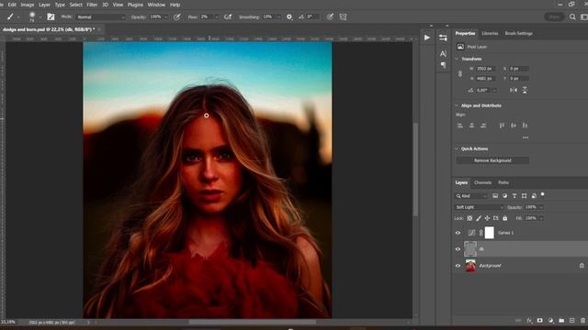
Task: Click the align horizontal centers icon
Action: click(x=471, y=126)
